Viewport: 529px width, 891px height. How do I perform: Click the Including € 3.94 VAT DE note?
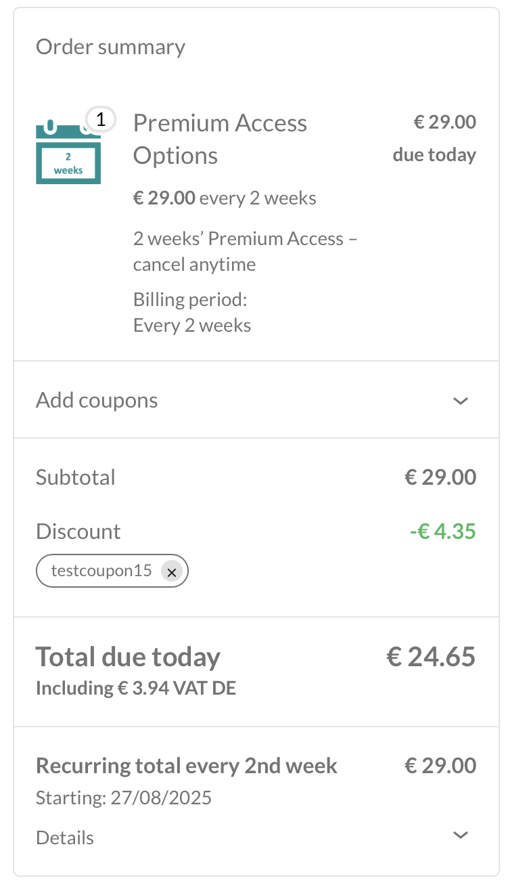click(x=136, y=689)
